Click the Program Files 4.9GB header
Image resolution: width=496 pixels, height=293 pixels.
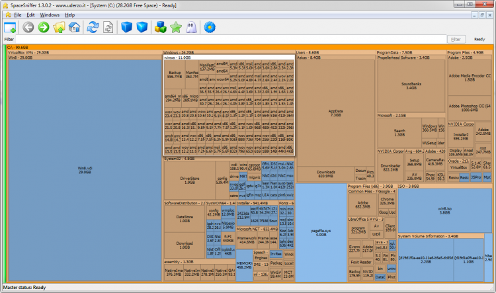click(470, 52)
